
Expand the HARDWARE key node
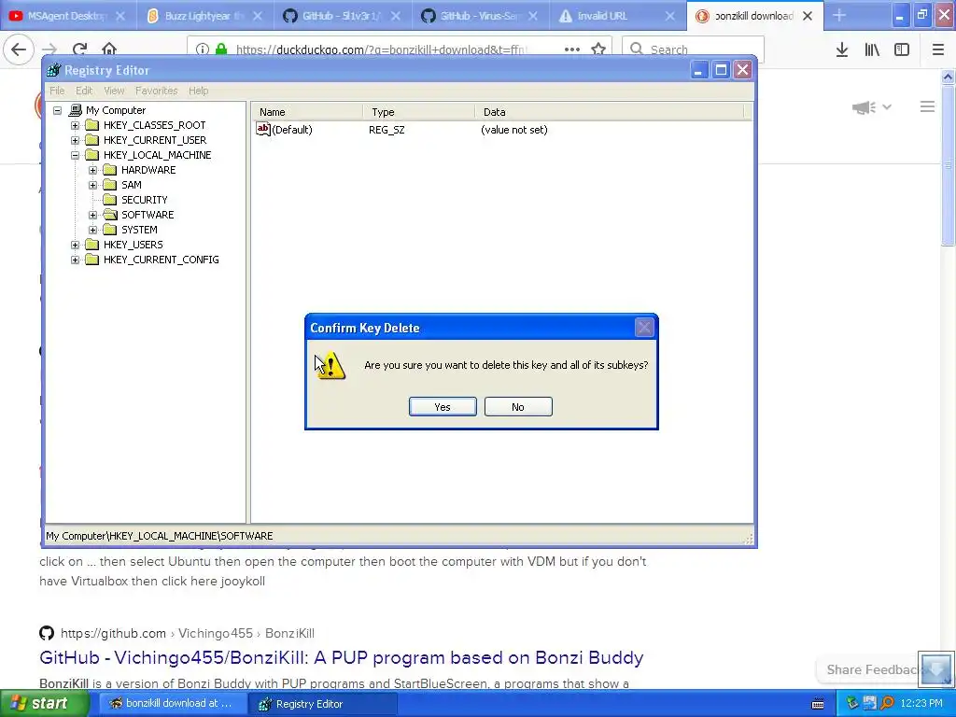point(92,170)
